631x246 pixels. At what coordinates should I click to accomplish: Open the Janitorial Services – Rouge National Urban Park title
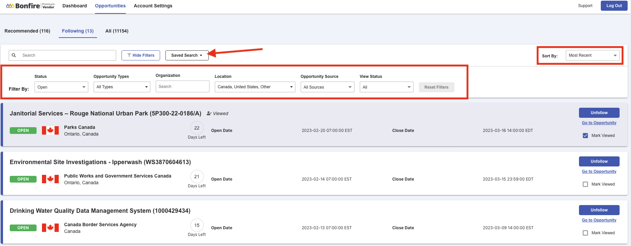coord(105,113)
